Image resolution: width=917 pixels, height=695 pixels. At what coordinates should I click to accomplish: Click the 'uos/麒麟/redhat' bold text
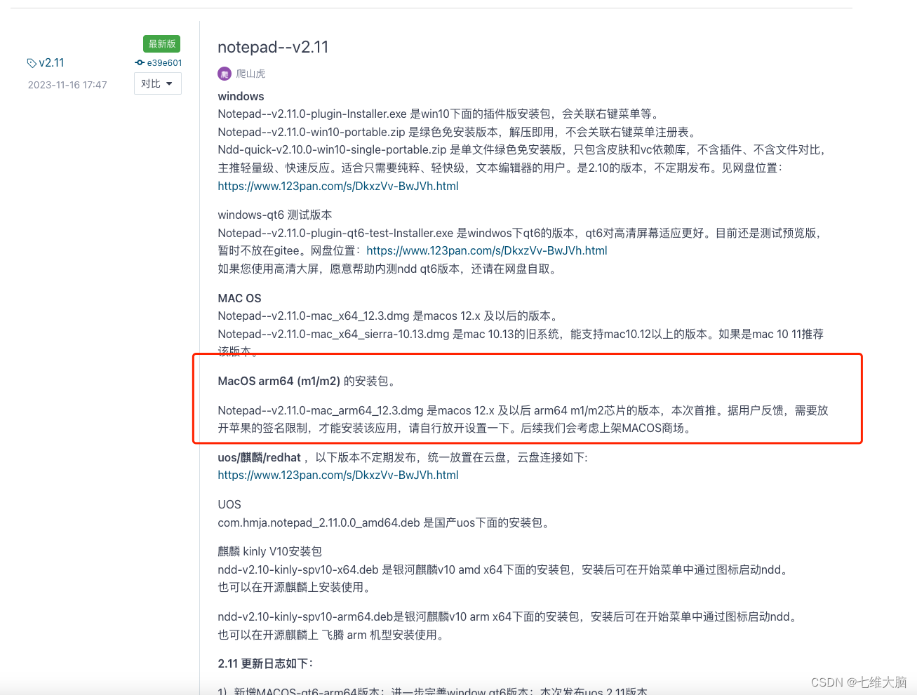point(259,457)
